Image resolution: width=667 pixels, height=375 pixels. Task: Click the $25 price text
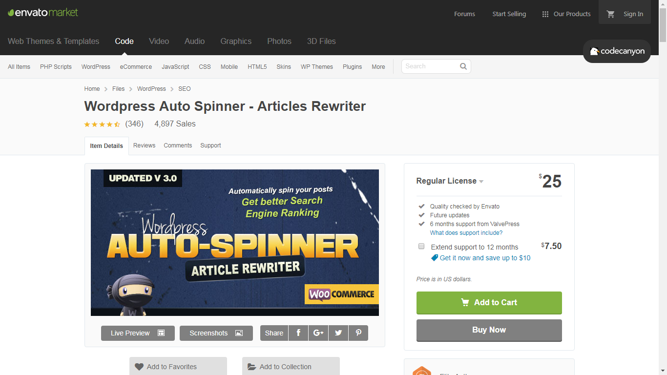550,181
